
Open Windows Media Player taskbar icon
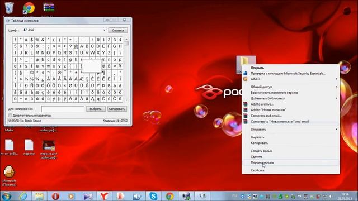72,196
